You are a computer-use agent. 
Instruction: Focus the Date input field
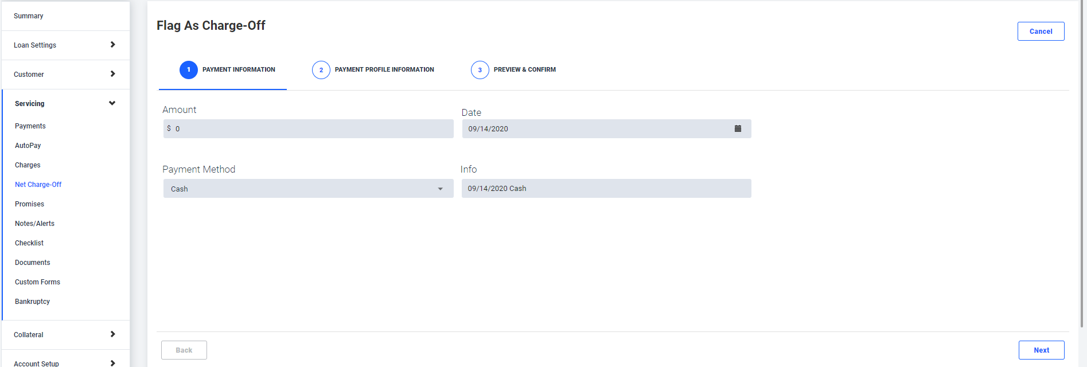pos(606,128)
